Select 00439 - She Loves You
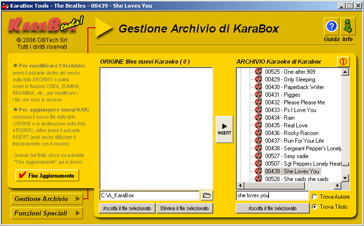Viewport: 364px width, 226px height. pyautogui.click(x=292, y=171)
